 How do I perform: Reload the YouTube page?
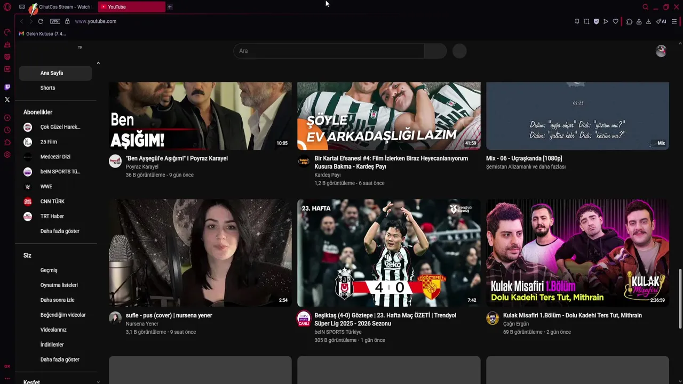[x=41, y=21]
